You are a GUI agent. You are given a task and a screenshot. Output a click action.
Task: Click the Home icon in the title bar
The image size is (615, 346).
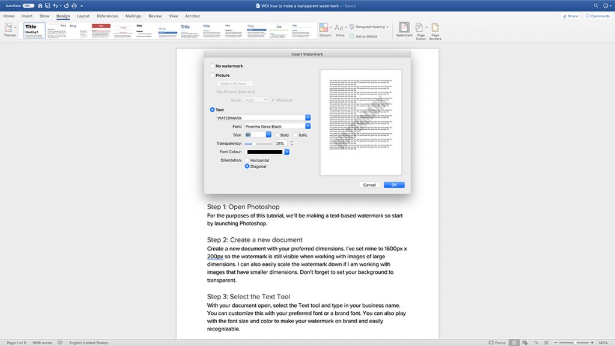(40, 5)
